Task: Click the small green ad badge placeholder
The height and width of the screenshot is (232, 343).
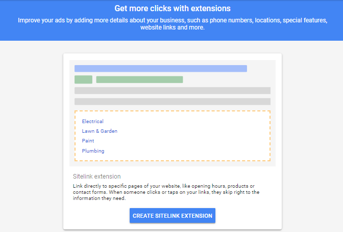Action: [83, 79]
